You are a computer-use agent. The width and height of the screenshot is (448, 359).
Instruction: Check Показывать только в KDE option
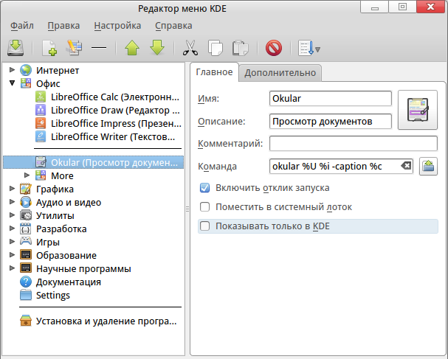click(x=204, y=226)
